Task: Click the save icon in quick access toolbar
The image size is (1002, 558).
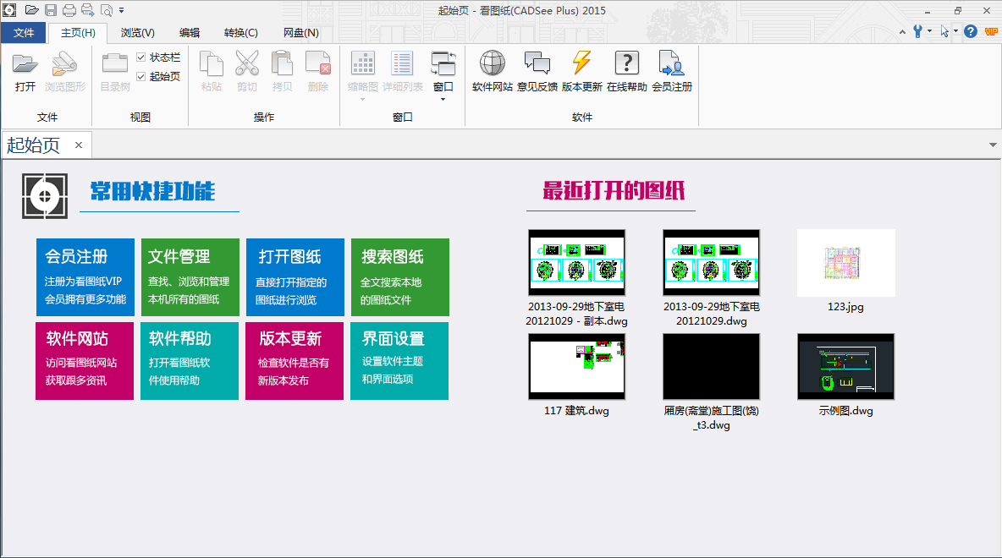Action: 51,10
